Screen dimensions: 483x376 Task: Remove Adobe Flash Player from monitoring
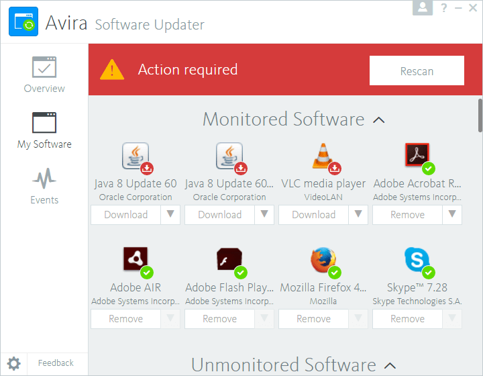[219, 319]
